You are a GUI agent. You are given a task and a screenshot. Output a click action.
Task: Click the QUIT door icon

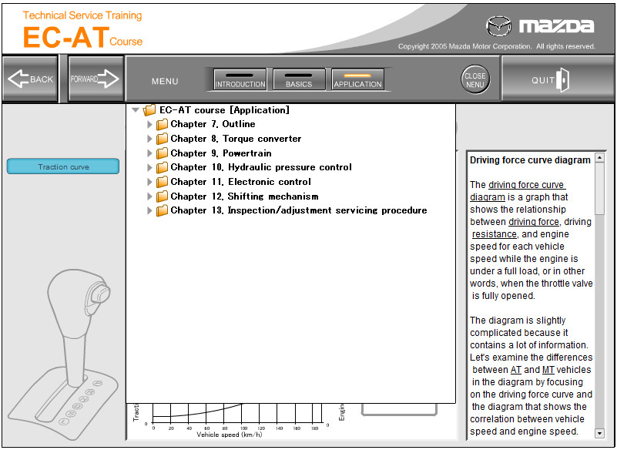pos(563,80)
